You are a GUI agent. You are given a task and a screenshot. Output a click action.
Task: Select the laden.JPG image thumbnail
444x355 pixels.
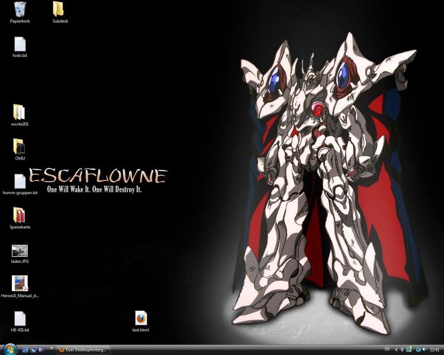[20, 250]
